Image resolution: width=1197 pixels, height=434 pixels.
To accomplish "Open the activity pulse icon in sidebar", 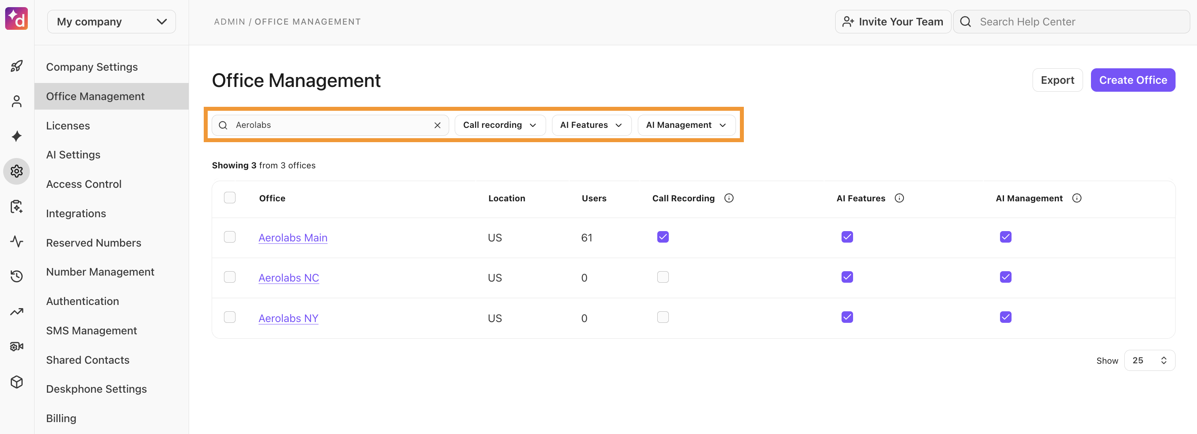I will pyautogui.click(x=17, y=242).
